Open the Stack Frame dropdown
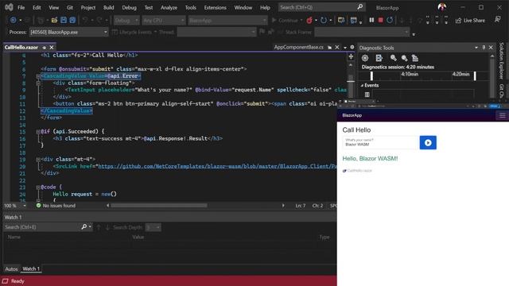Image resolution: width=509 pixels, height=286 pixels. coord(362,32)
